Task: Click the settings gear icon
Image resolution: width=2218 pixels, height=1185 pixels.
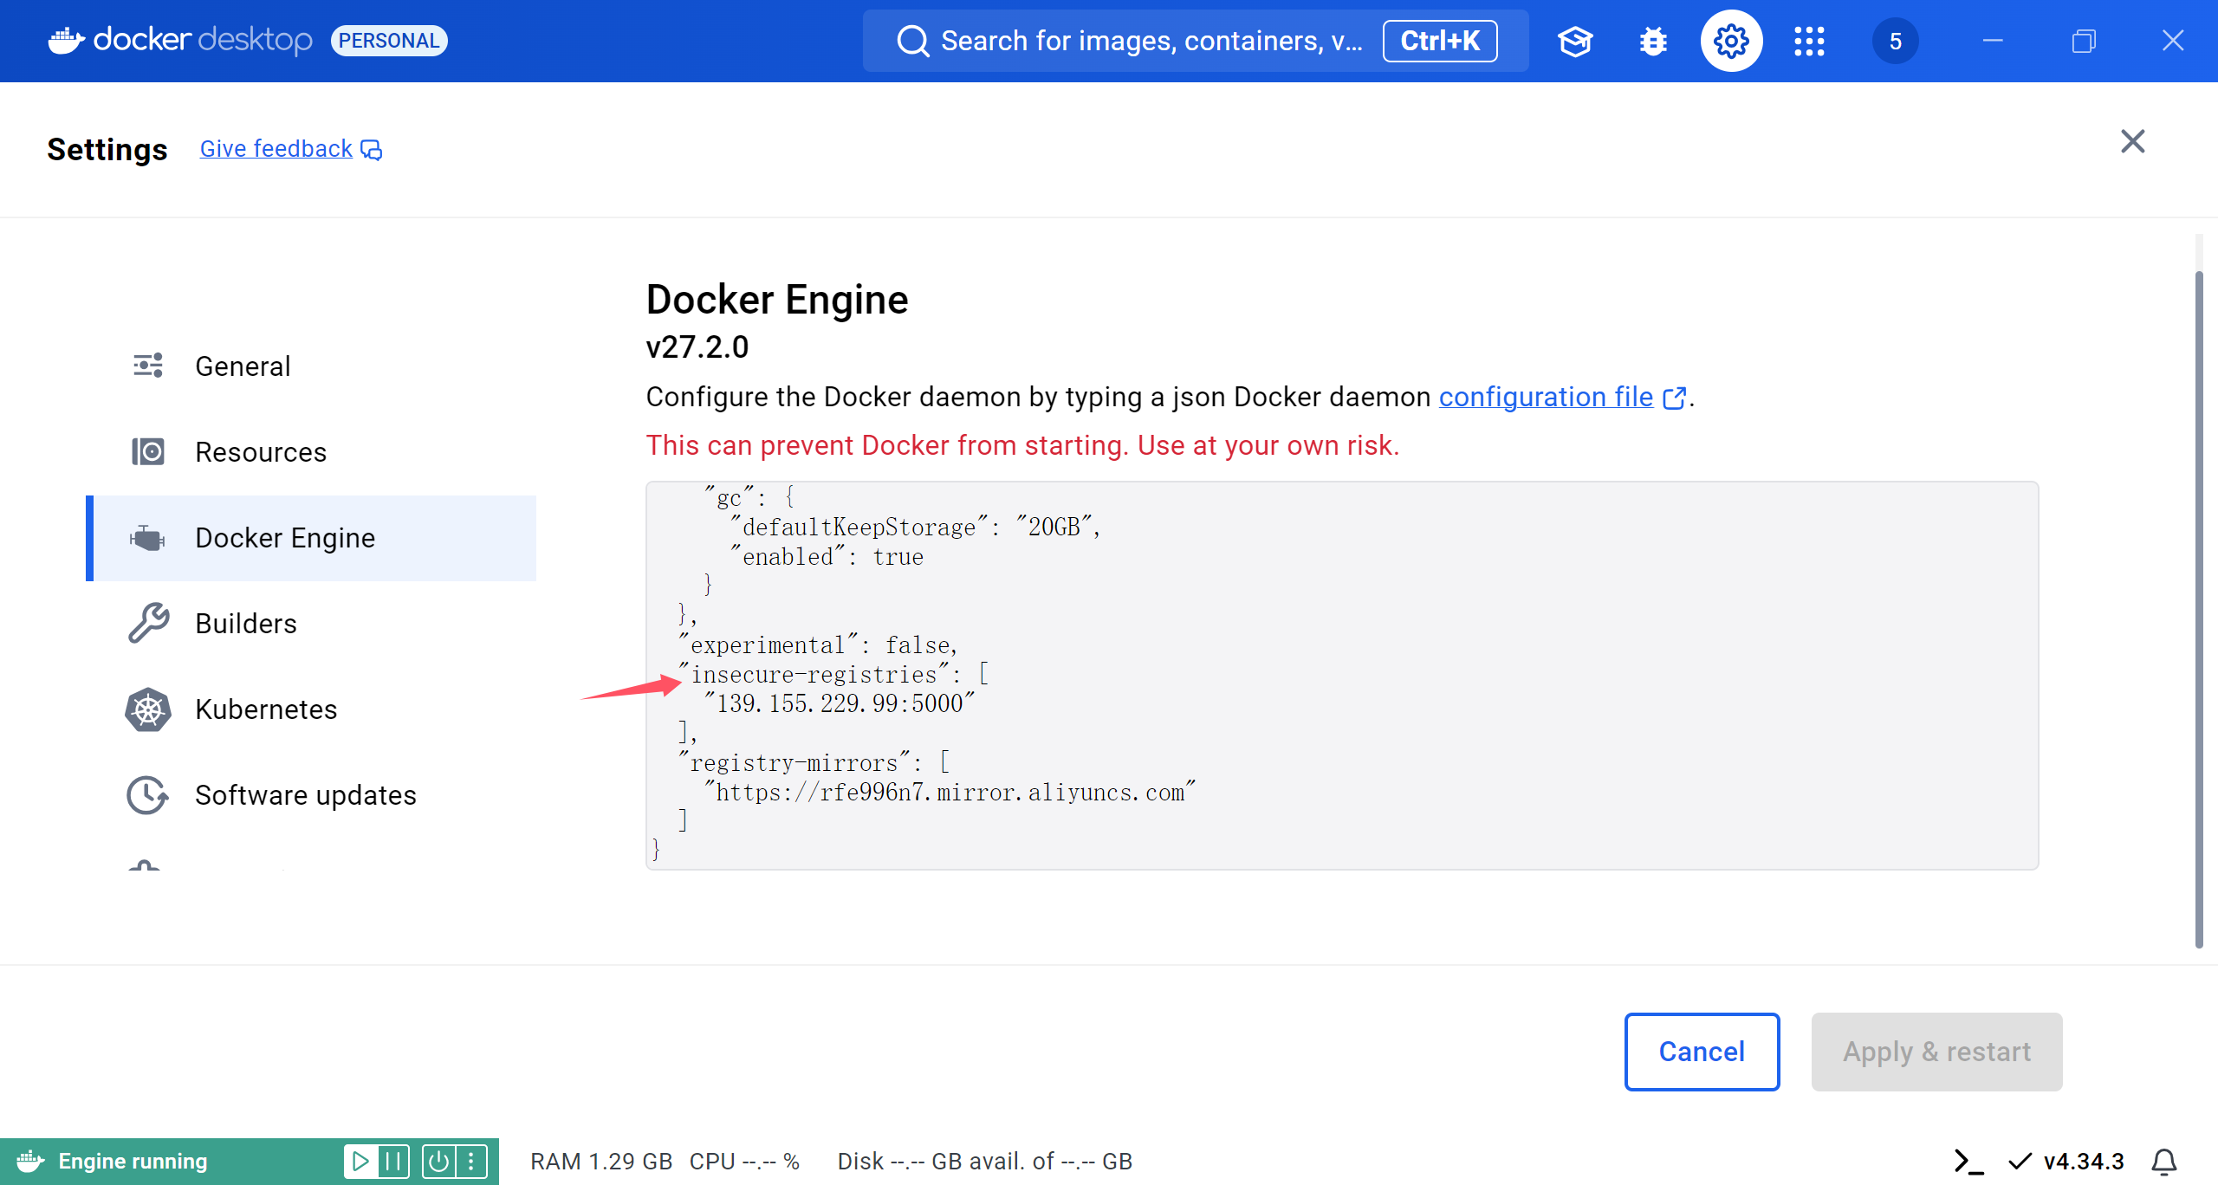Action: [1730, 41]
